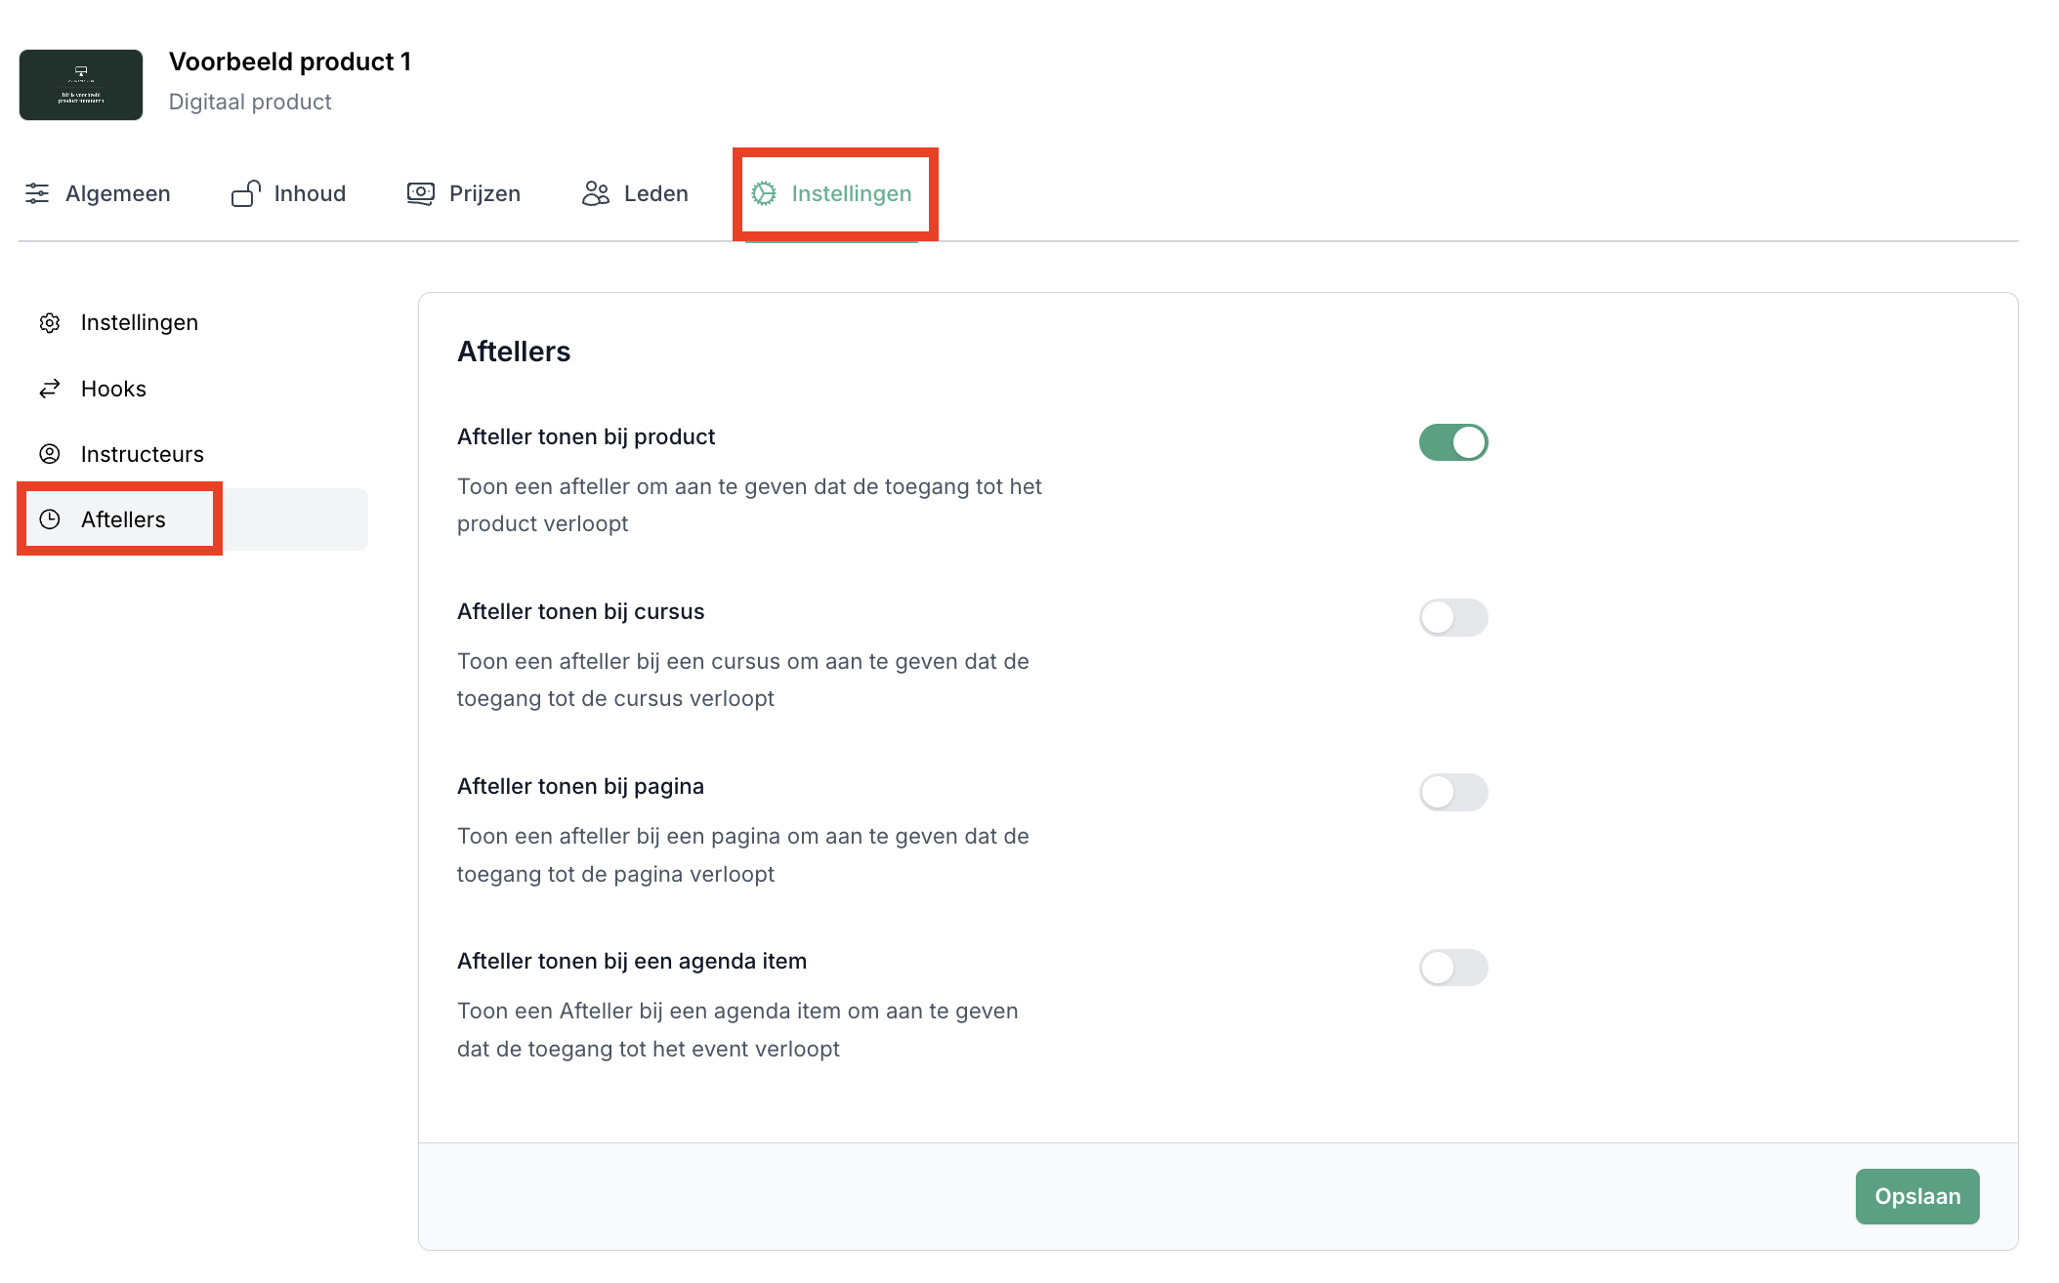Image resolution: width=2059 pixels, height=1283 pixels.
Task: Enable Afteller tonen bij agenda item toggle
Action: coord(1452,968)
